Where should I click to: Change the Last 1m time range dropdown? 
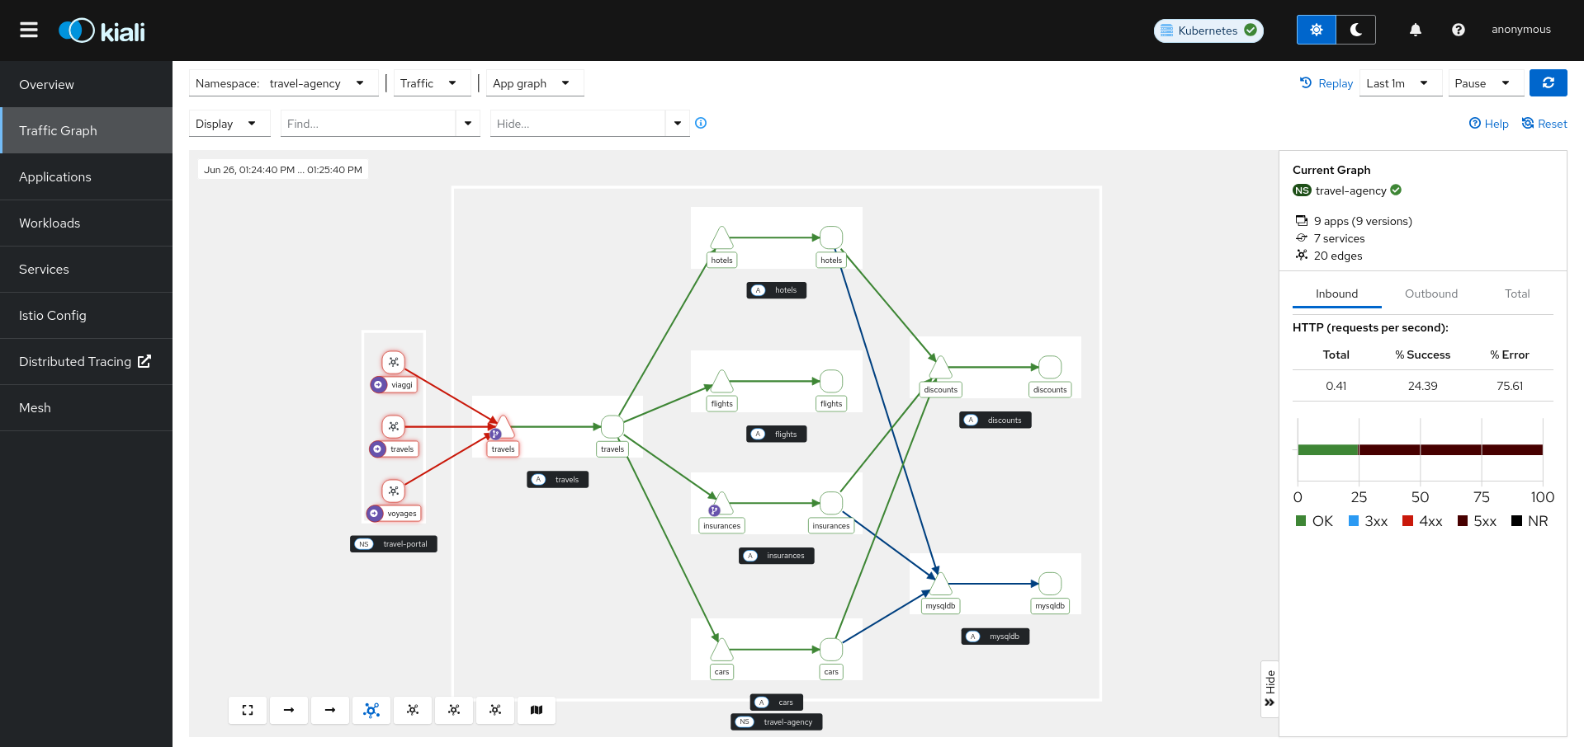[x=1399, y=82]
